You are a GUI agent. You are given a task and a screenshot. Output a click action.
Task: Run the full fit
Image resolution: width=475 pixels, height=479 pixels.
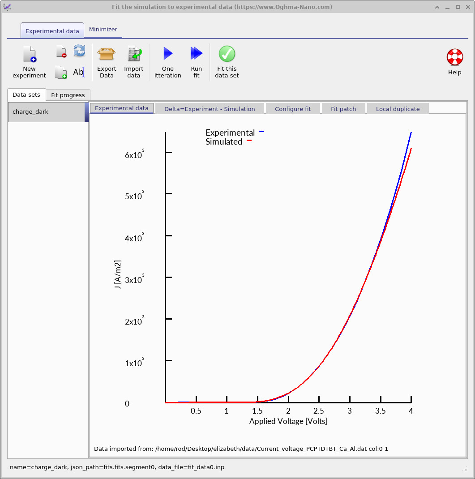(197, 62)
